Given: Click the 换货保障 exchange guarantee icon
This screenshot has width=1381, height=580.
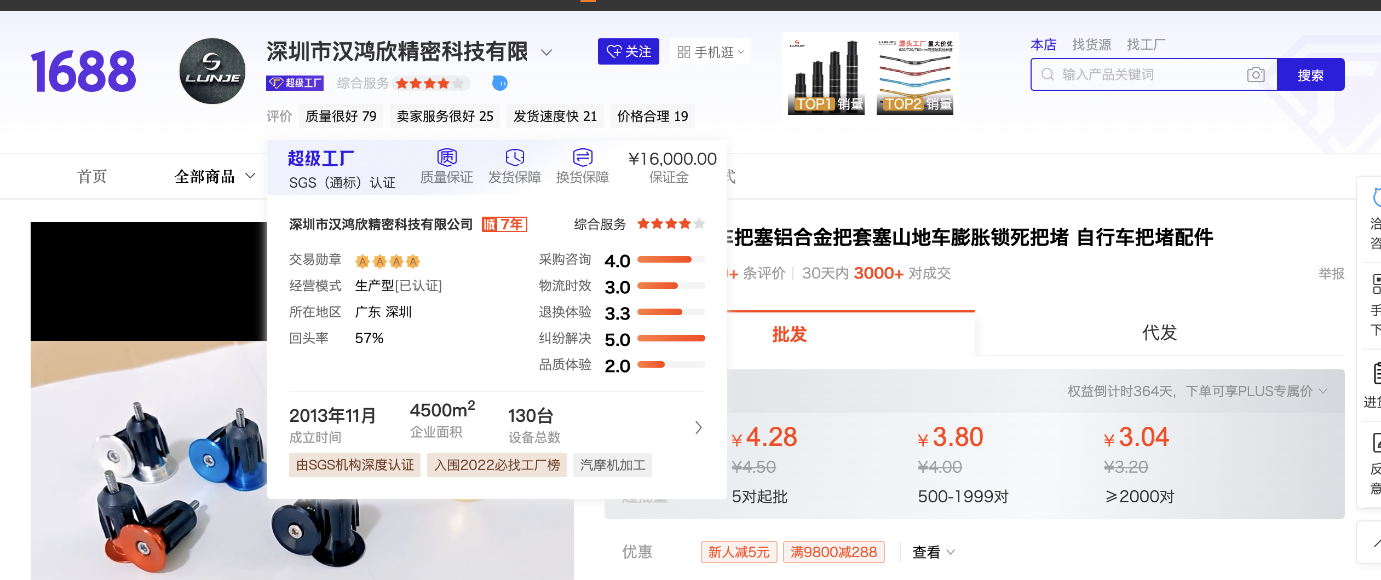Looking at the screenshot, I should (582, 158).
